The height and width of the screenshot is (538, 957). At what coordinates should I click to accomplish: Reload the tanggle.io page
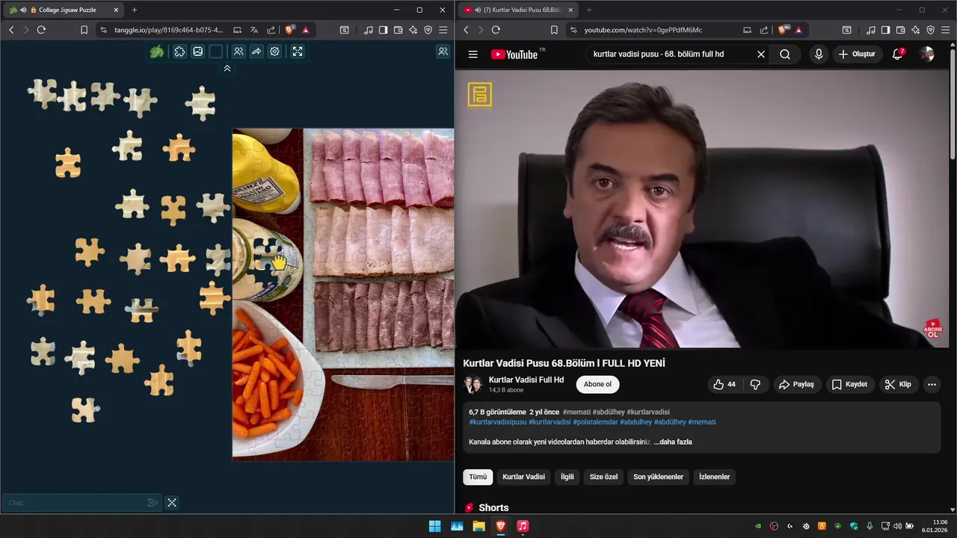(41, 30)
